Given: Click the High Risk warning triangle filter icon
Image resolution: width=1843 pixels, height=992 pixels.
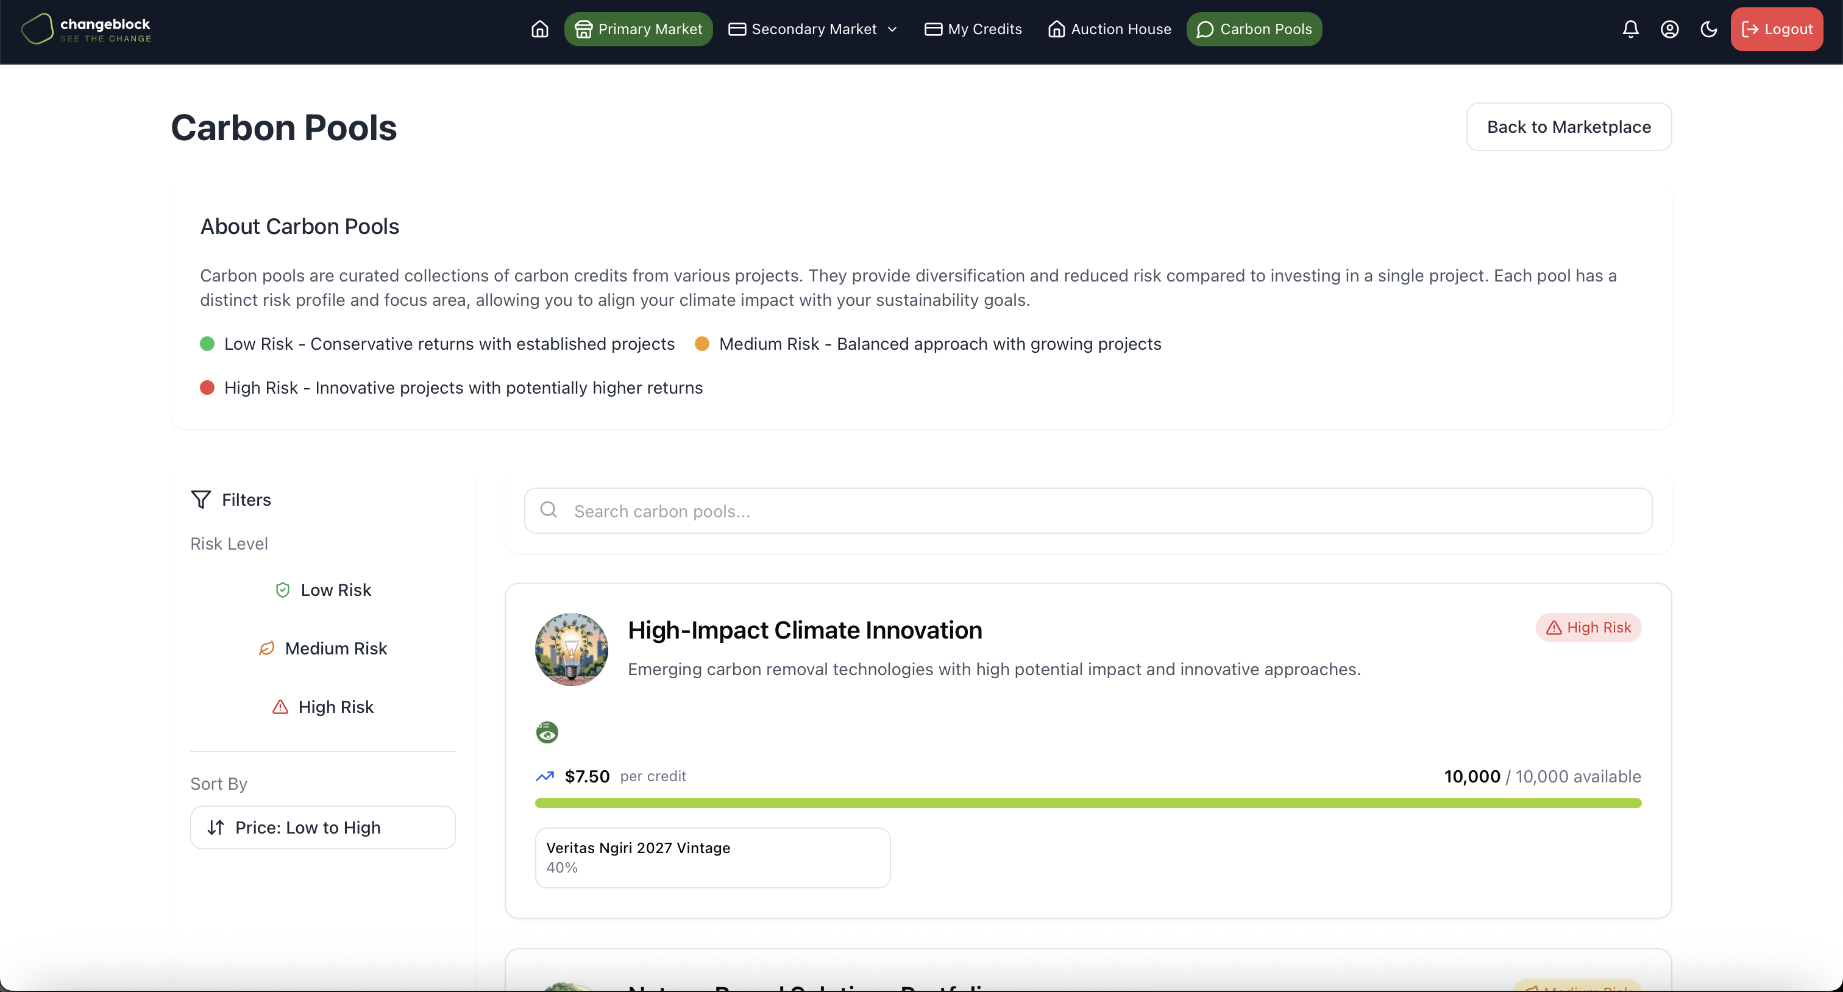Looking at the screenshot, I should tap(280, 707).
